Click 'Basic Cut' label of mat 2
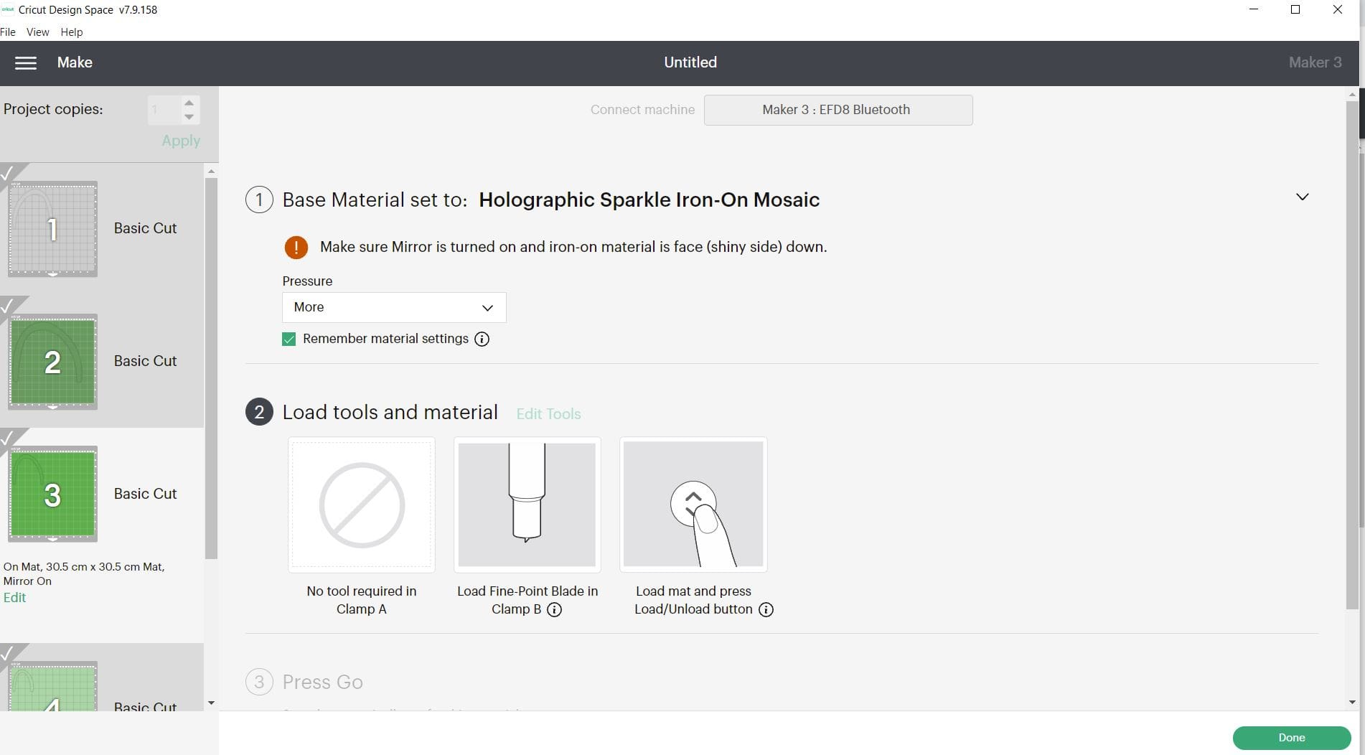 click(x=145, y=361)
